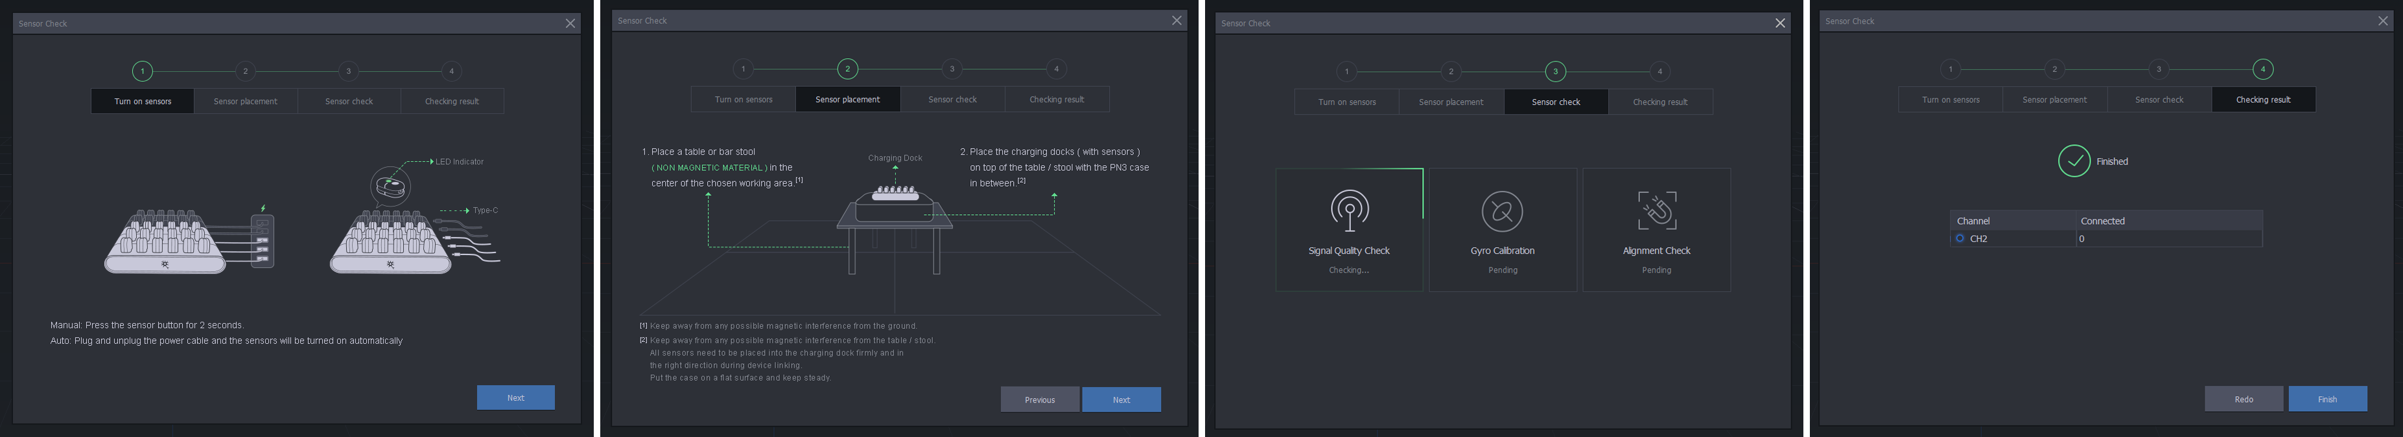The image size is (2403, 437).
Task: Click the Redo button
Action: 2244,399
